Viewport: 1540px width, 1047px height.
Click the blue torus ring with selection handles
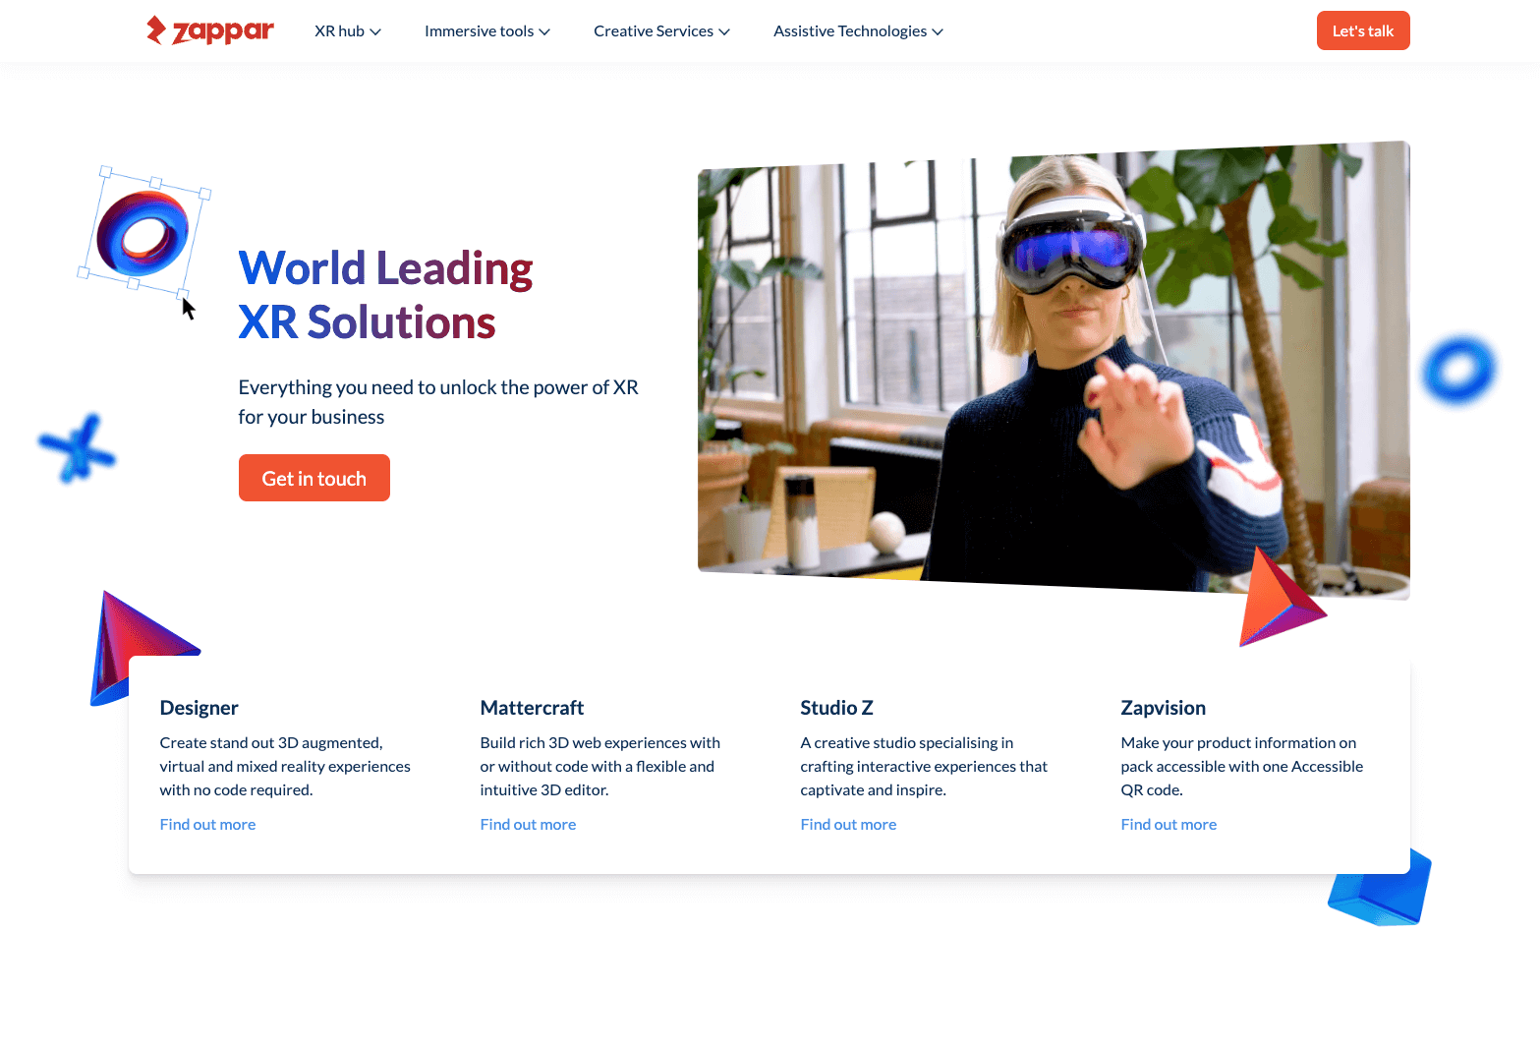[143, 232]
